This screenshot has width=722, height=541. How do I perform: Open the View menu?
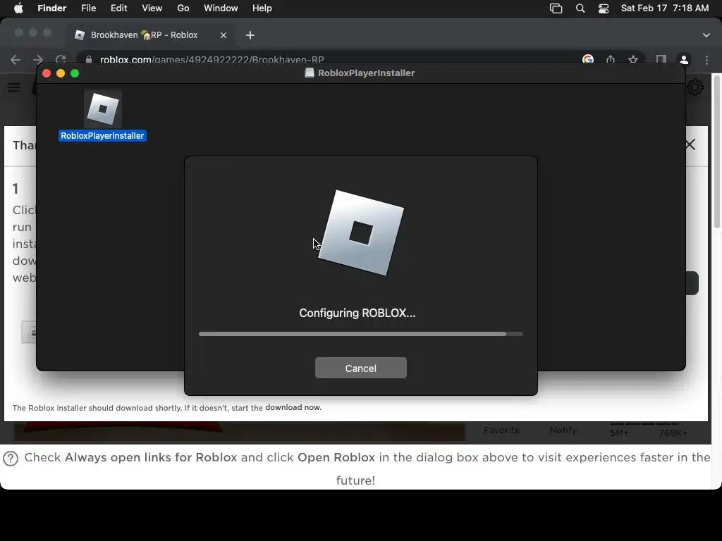pos(152,8)
